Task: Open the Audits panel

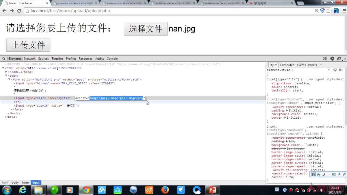Action: 99,59
